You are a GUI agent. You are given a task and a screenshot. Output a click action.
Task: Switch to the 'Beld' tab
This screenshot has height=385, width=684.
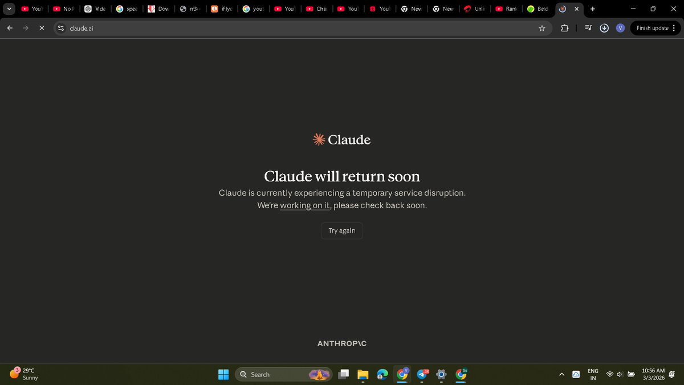coord(538,9)
